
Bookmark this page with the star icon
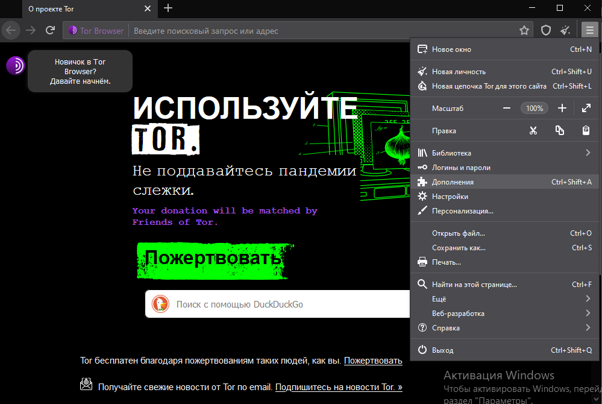[x=524, y=30]
